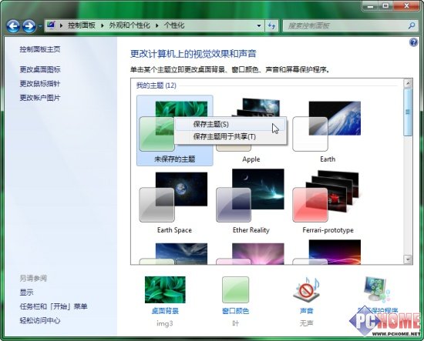Open the address bar history dropdown
424x341 pixels.
point(259,25)
